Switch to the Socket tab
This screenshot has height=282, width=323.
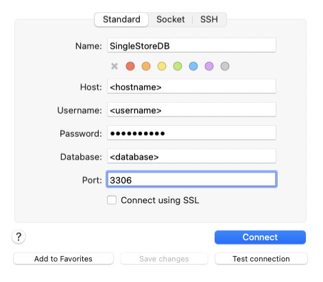pos(171,20)
